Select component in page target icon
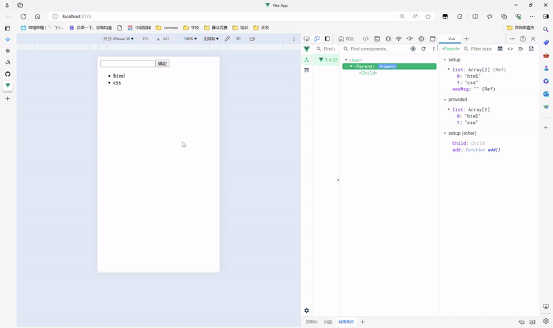 coord(413,48)
